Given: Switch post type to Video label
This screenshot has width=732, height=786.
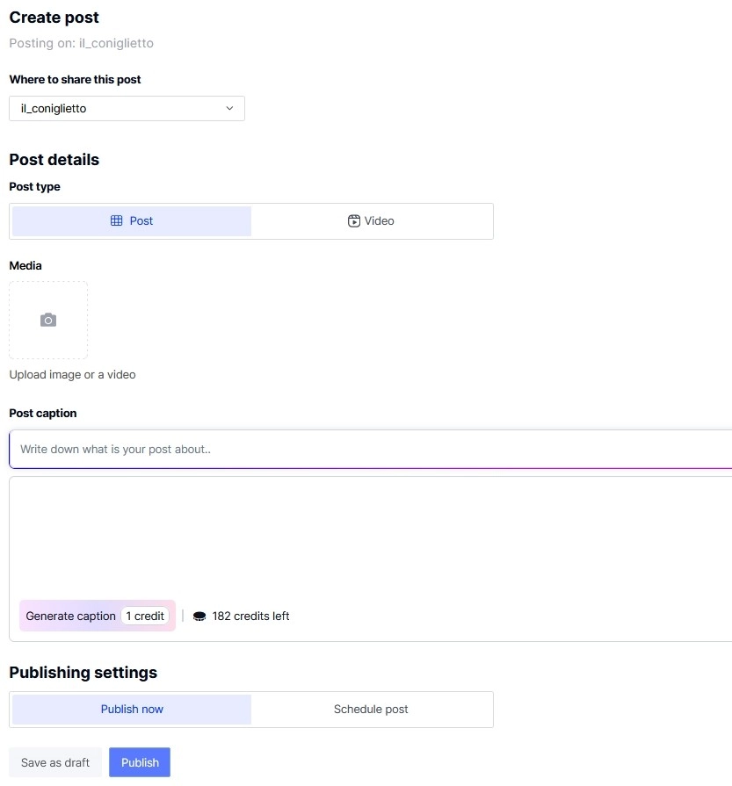Looking at the screenshot, I should [x=380, y=221].
